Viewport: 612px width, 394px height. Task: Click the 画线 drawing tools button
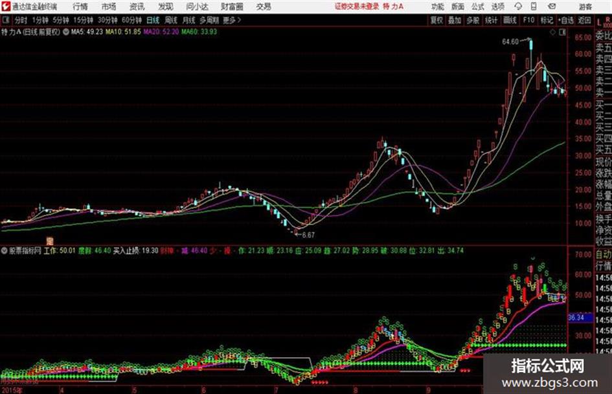[510, 20]
